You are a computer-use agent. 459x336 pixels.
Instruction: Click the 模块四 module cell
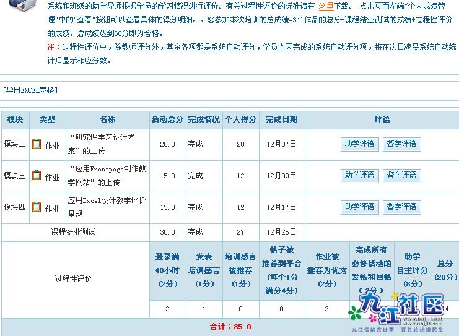tap(15, 207)
